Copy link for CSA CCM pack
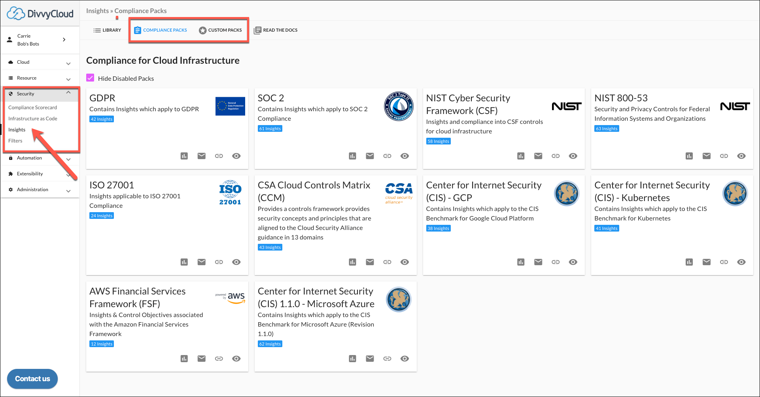Screen dimensions: 760x397 point(388,262)
